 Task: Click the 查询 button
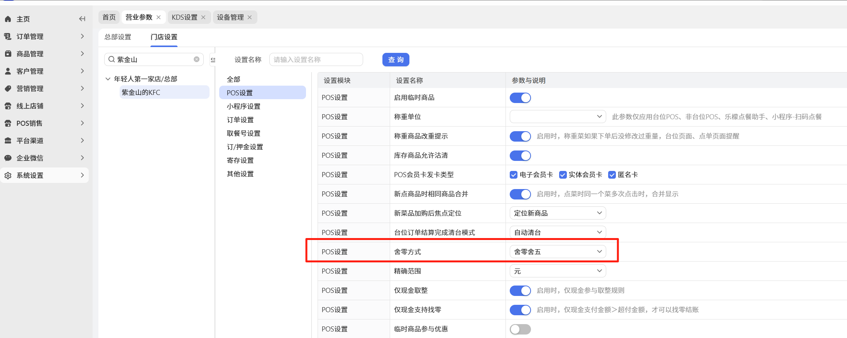click(x=396, y=59)
